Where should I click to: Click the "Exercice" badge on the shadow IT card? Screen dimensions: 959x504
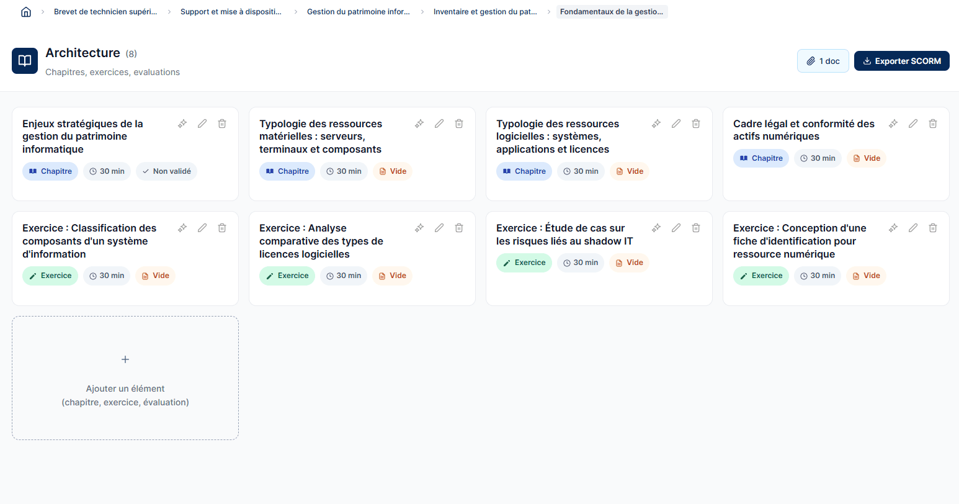point(524,263)
